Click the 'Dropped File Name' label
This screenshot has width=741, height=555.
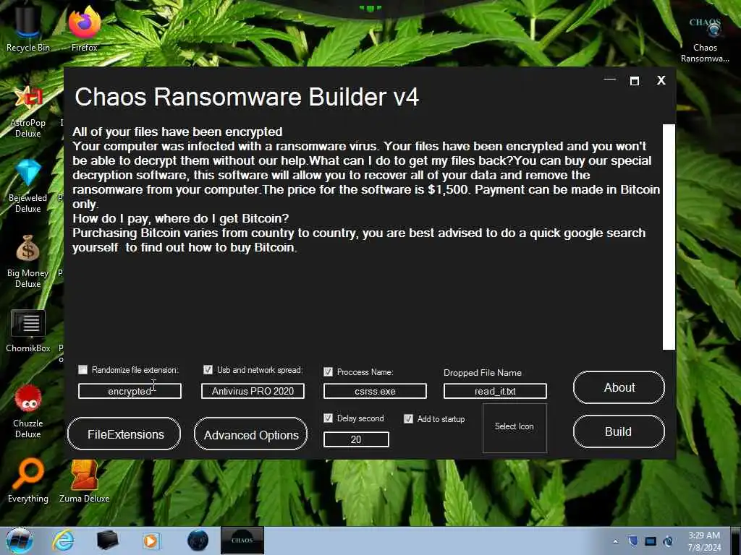[483, 372]
